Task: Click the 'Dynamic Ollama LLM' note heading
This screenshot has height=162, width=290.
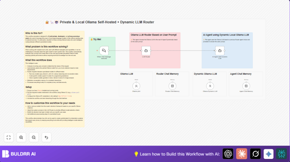Action: tap(205, 74)
